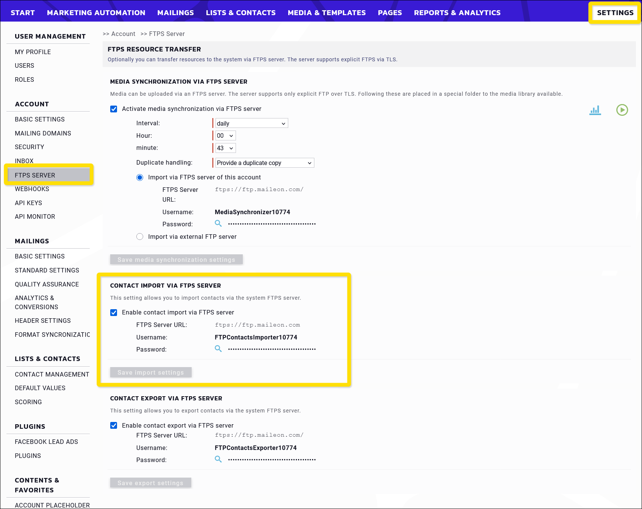This screenshot has width=642, height=509.
Task: Click the MediaSynchronizer10774 username text
Action: point(252,212)
